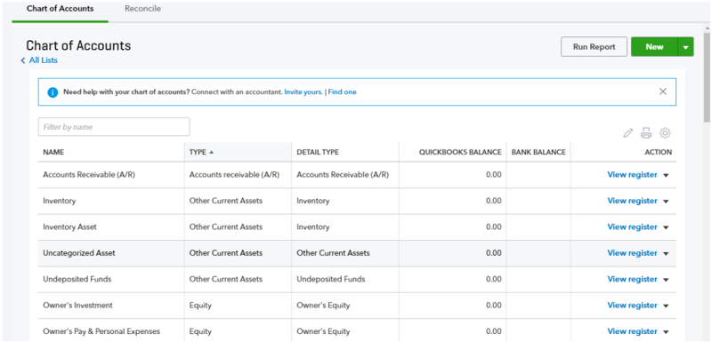Screen dimensions: 712x342
Task: Open action dropdown for Uncategorized Asset row
Action: click(666, 254)
